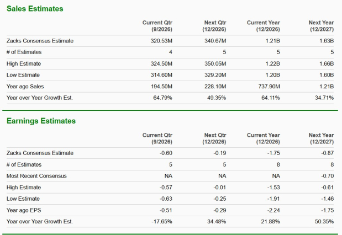Click the -0.51 year ago EPS value
342x235 pixels.
point(166,210)
